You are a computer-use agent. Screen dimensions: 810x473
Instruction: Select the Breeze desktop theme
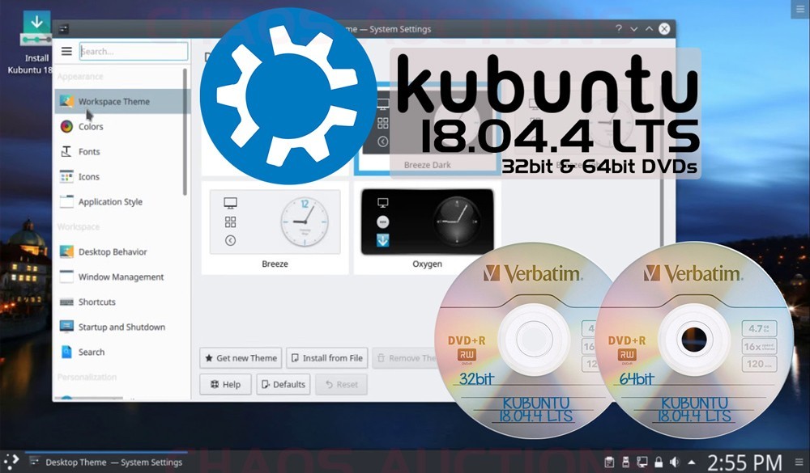point(275,230)
